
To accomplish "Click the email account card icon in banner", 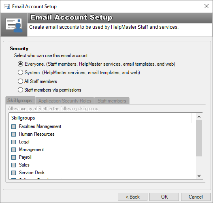I will (x=14, y=26).
